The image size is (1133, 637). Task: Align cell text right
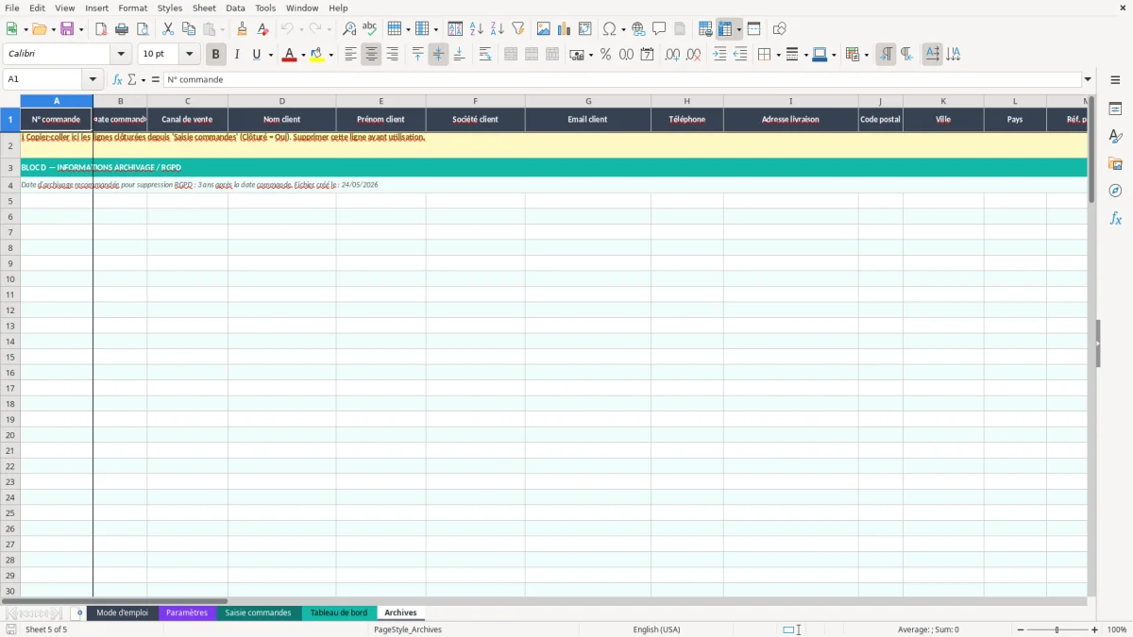click(393, 55)
